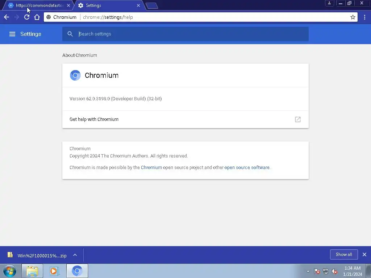Bookmark this page with the star

pyautogui.click(x=353, y=17)
